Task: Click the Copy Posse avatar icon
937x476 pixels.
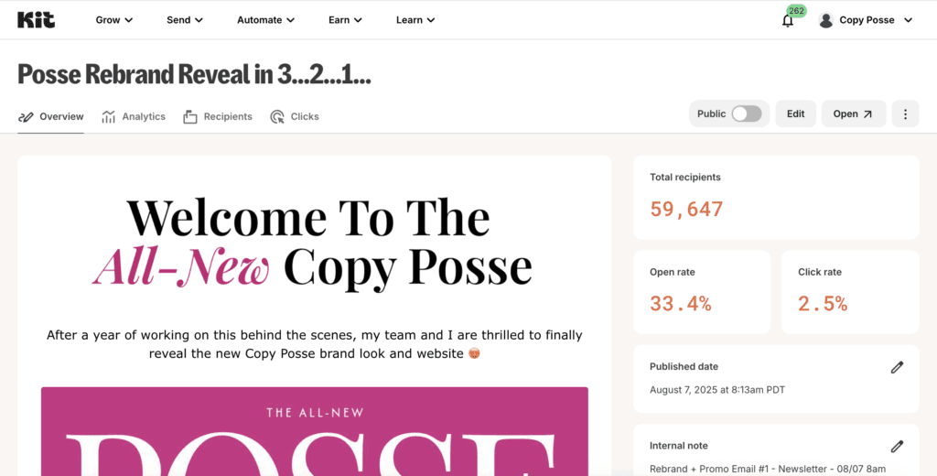Action: click(x=826, y=20)
